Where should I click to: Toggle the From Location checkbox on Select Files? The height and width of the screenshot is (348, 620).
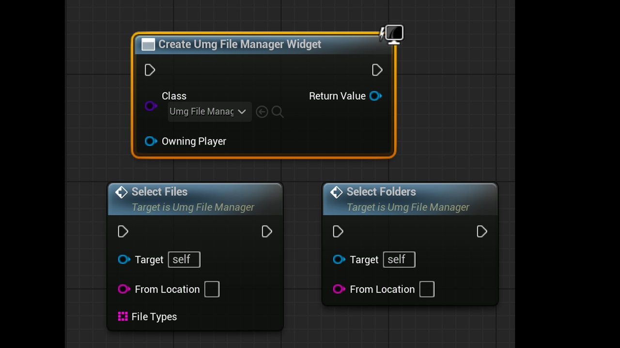coord(212,290)
